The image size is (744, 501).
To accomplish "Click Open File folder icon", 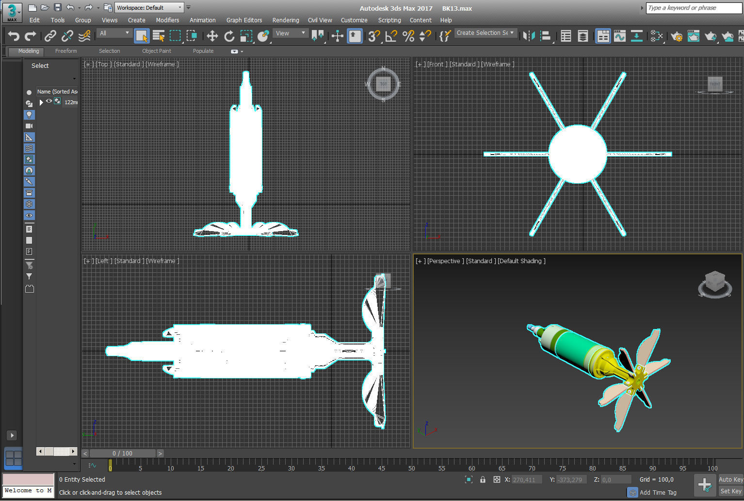I will (45, 7).
